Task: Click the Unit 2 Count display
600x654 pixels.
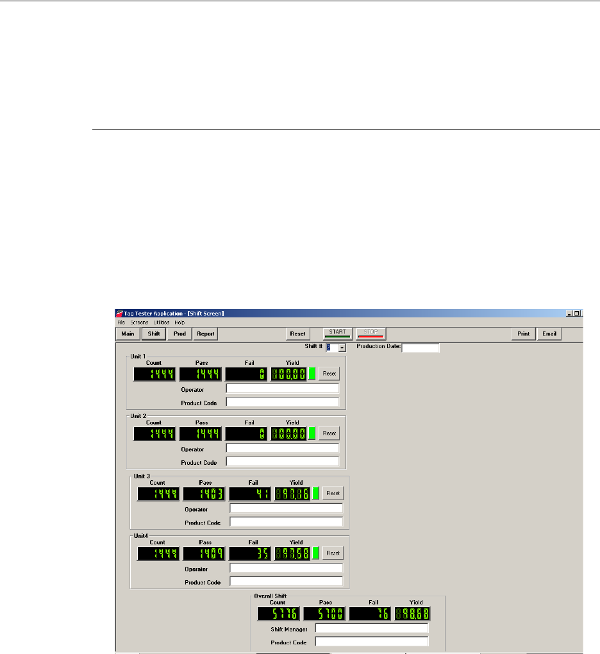Action: 154,434
